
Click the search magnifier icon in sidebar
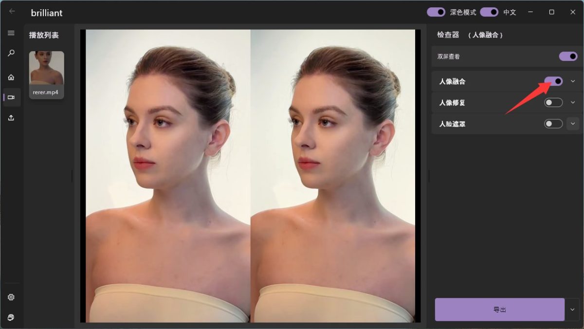click(11, 53)
